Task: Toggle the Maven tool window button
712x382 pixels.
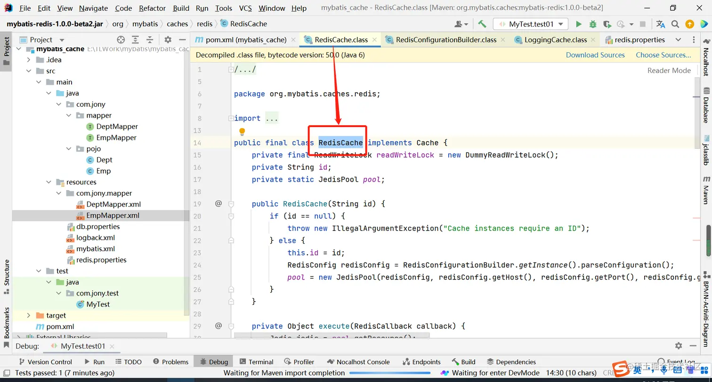Action: pyautogui.click(x=706, y=190)
